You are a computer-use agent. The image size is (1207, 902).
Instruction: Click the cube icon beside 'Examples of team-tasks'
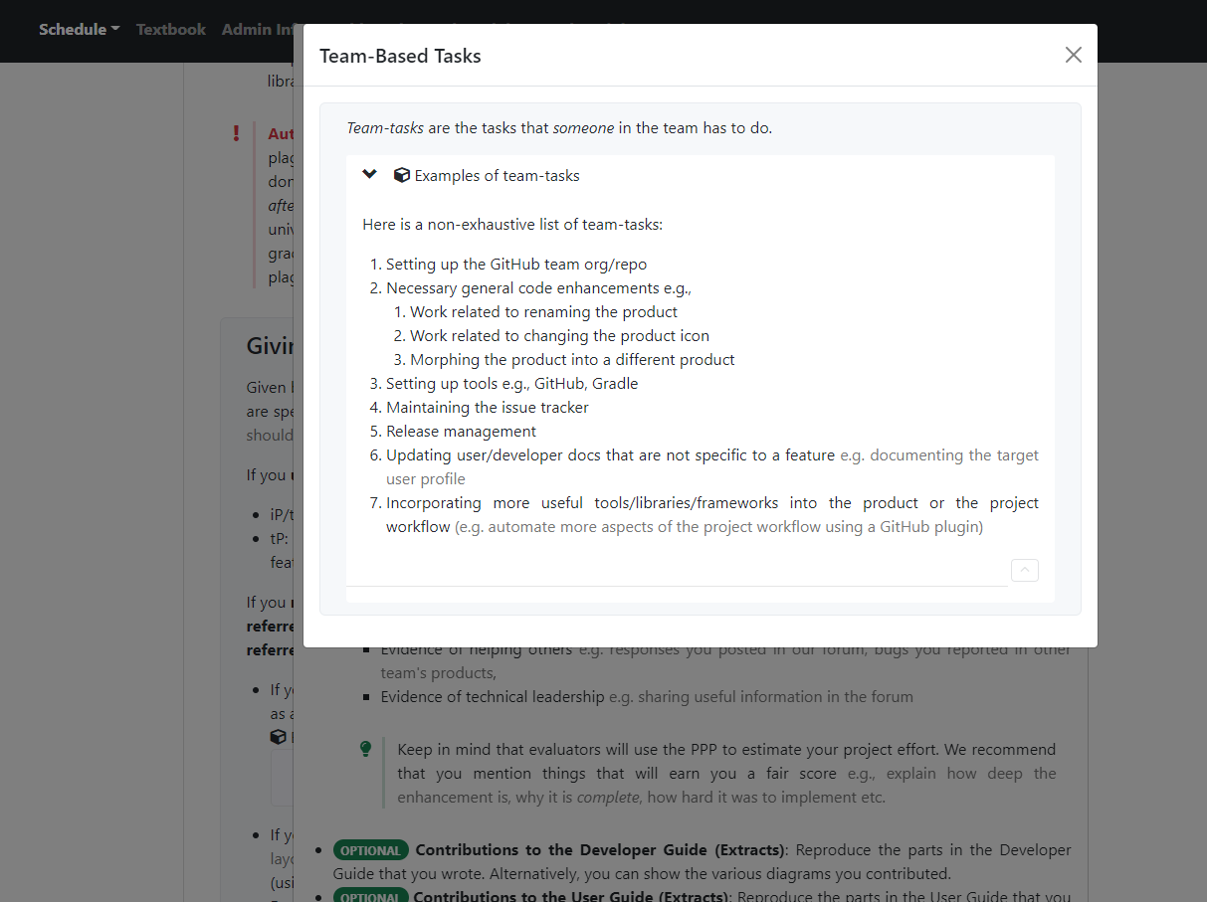tap(401, 175)
